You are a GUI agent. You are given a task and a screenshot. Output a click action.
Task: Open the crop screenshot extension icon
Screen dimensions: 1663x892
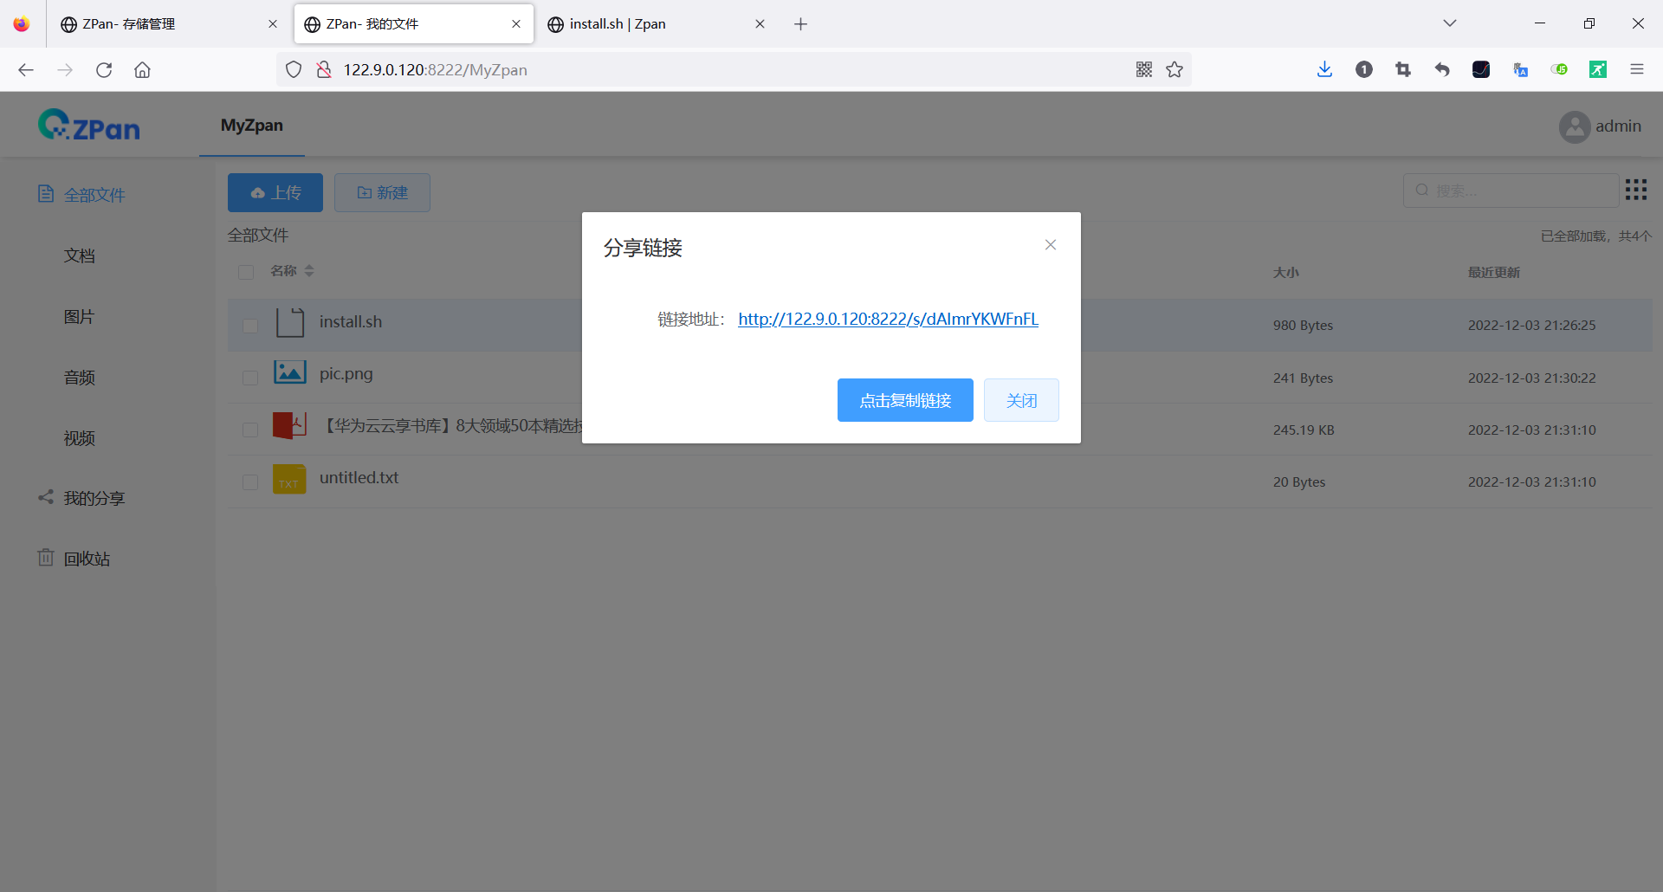[1403, 70]
